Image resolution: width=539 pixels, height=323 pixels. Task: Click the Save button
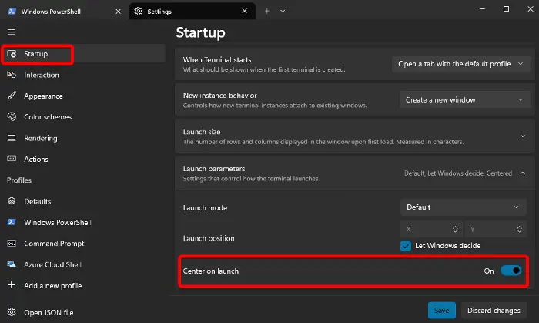coord(442,310)
